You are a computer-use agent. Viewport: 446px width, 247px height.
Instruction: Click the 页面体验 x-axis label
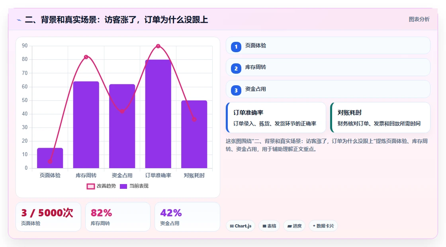coord(50,176)
